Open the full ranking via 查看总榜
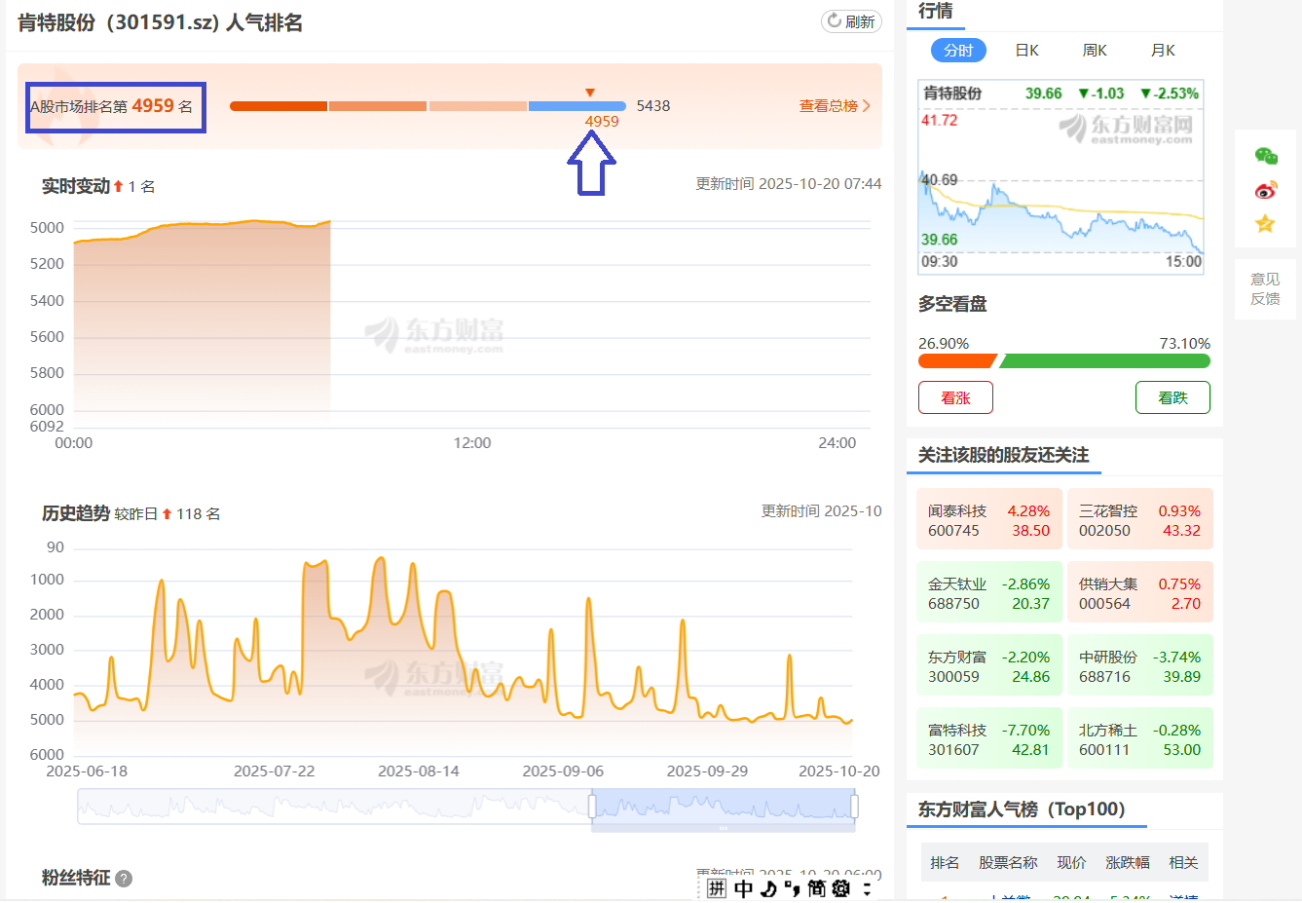 828,106
